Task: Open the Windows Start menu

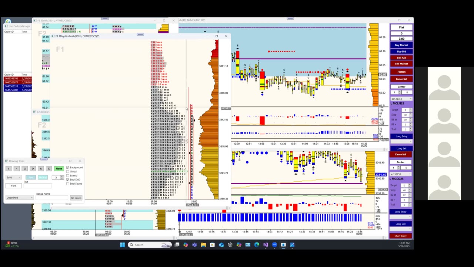Action: 123,245
